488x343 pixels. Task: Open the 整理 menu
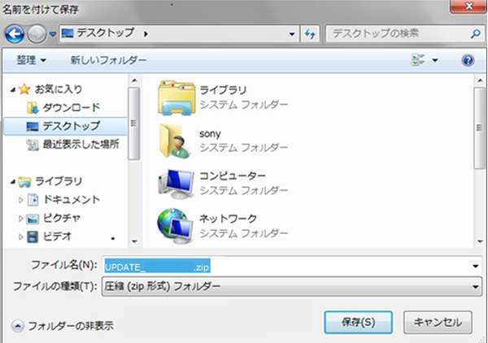32,61
